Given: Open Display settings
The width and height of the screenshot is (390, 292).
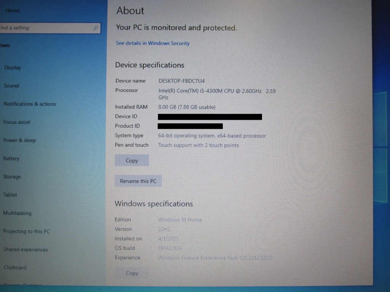Looking at the screenshot, I should 13,68.
